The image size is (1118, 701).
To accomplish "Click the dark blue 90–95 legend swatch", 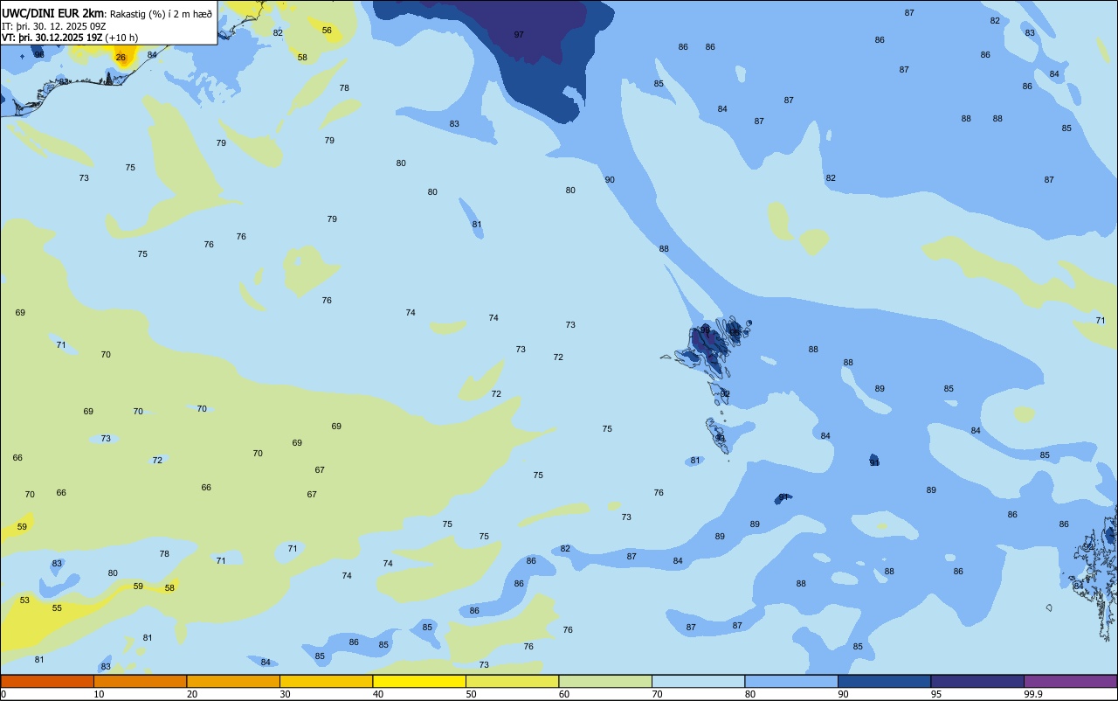I will pyautogui.click(x=884, y=681).
